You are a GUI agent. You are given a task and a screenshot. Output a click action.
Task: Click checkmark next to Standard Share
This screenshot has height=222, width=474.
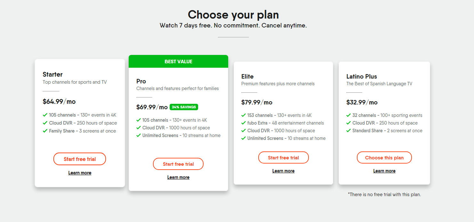pos(349,131)
